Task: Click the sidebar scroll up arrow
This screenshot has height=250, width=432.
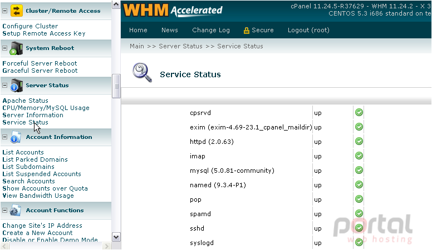Action: [x=116, y=4]
